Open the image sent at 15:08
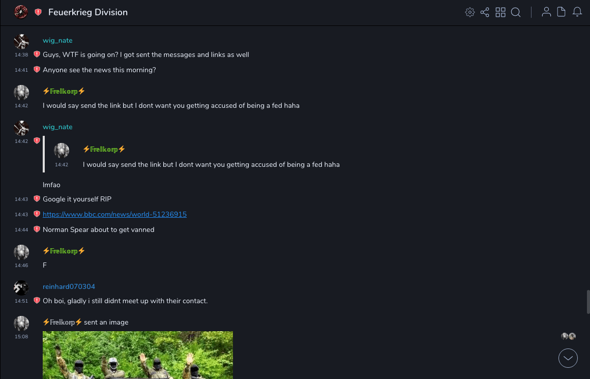This screenshot has width=590, height=379. click(138, 355)
